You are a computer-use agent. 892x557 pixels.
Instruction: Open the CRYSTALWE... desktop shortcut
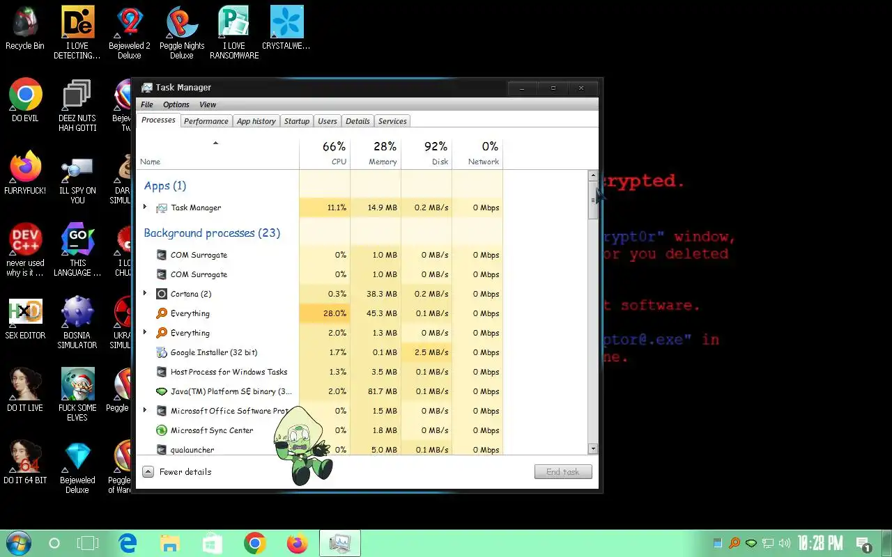click(x=286, y=29)
